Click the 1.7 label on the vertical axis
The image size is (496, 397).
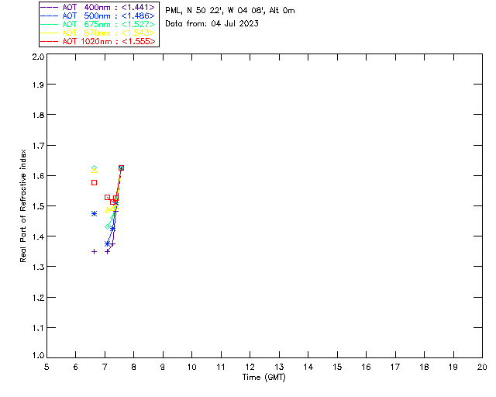point(38,146)
